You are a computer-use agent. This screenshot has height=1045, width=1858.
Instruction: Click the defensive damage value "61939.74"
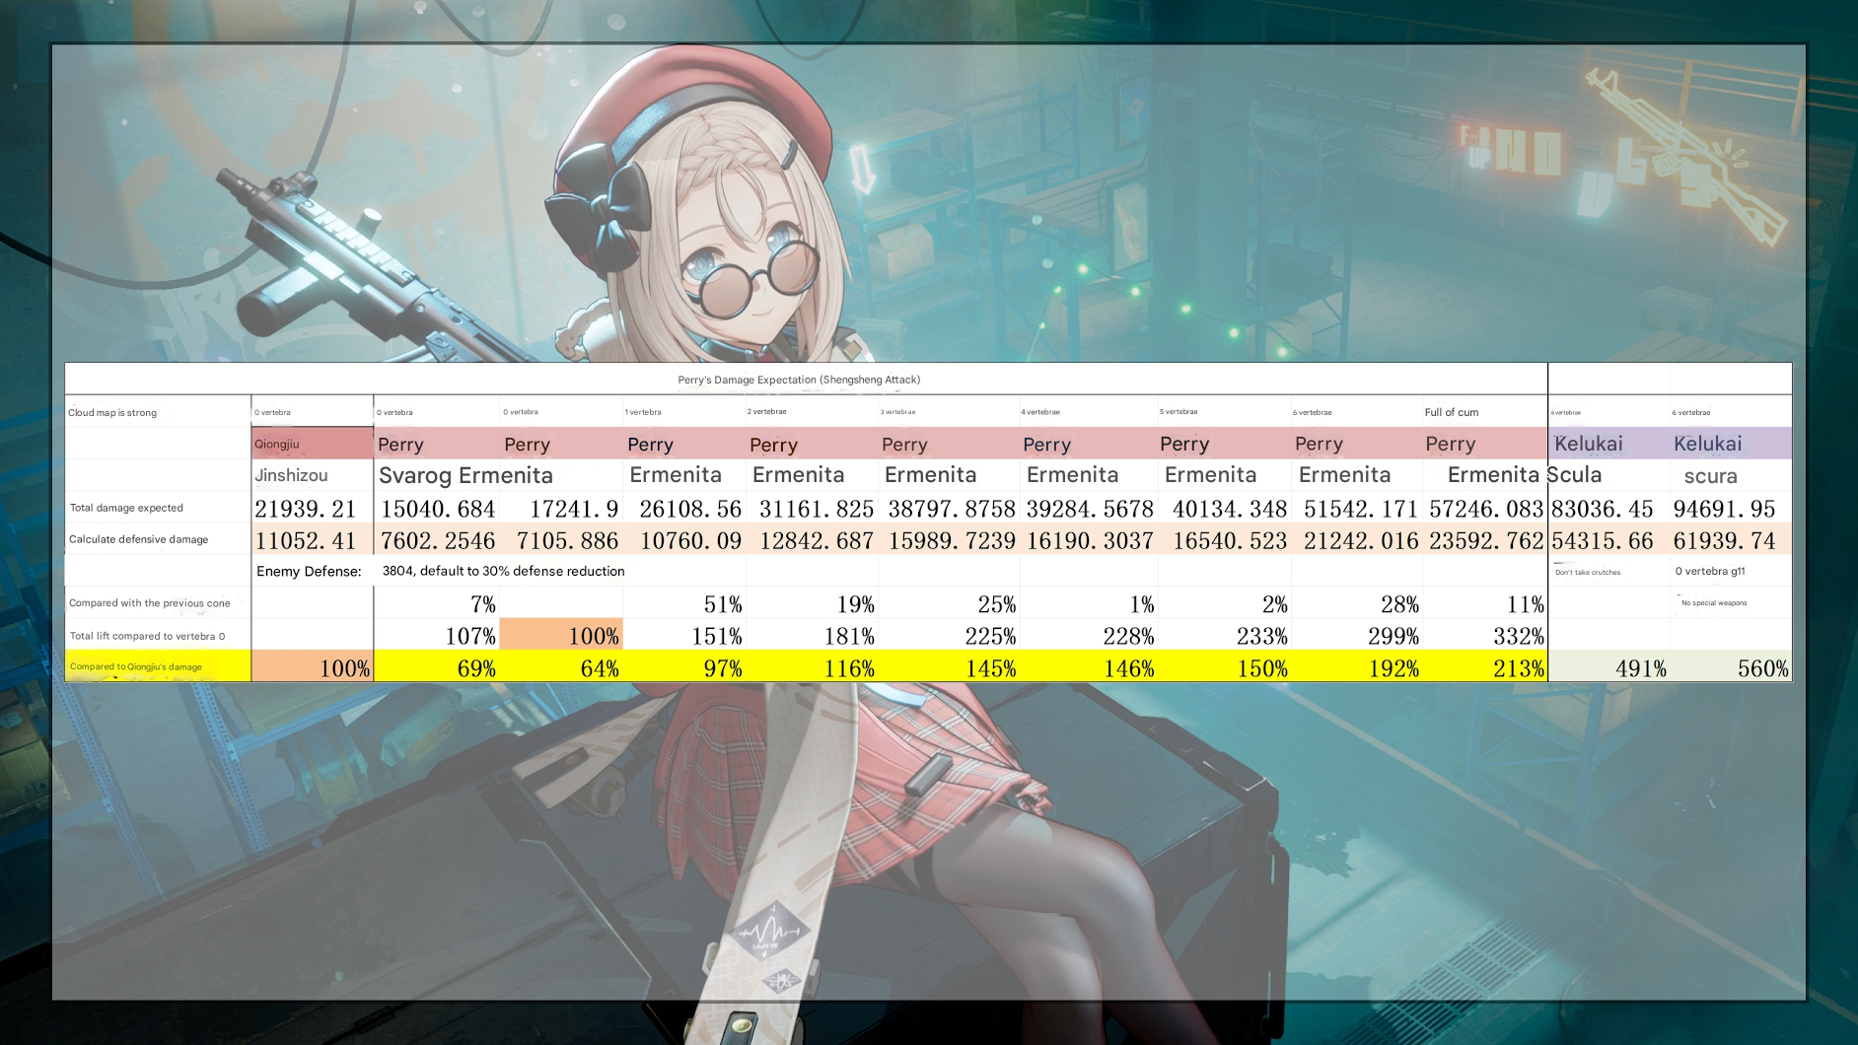pyautogui.click(x=1724, y=541)
